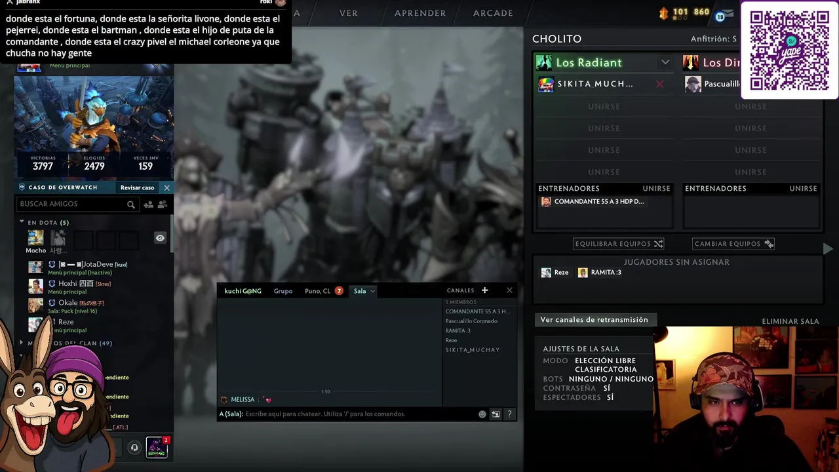Dismiss the Caso de Overwatch notification
The width and height of the screenshot is (839, 472).
[x=166, y=187]
